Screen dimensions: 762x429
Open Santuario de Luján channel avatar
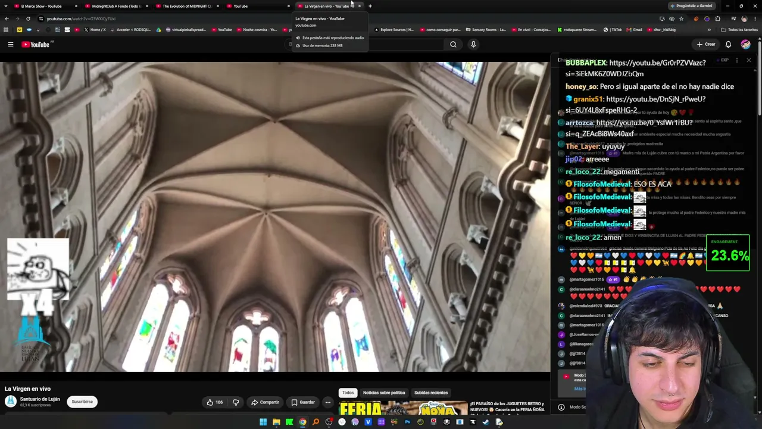[x=11, y=402]
